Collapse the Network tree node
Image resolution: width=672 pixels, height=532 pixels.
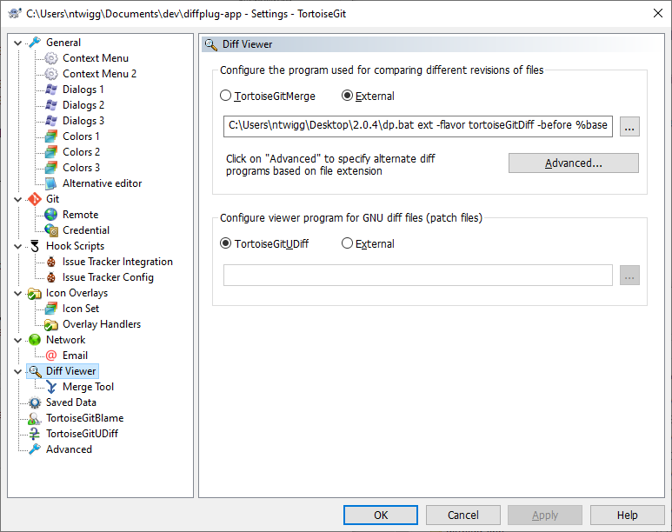click(18, 341)
